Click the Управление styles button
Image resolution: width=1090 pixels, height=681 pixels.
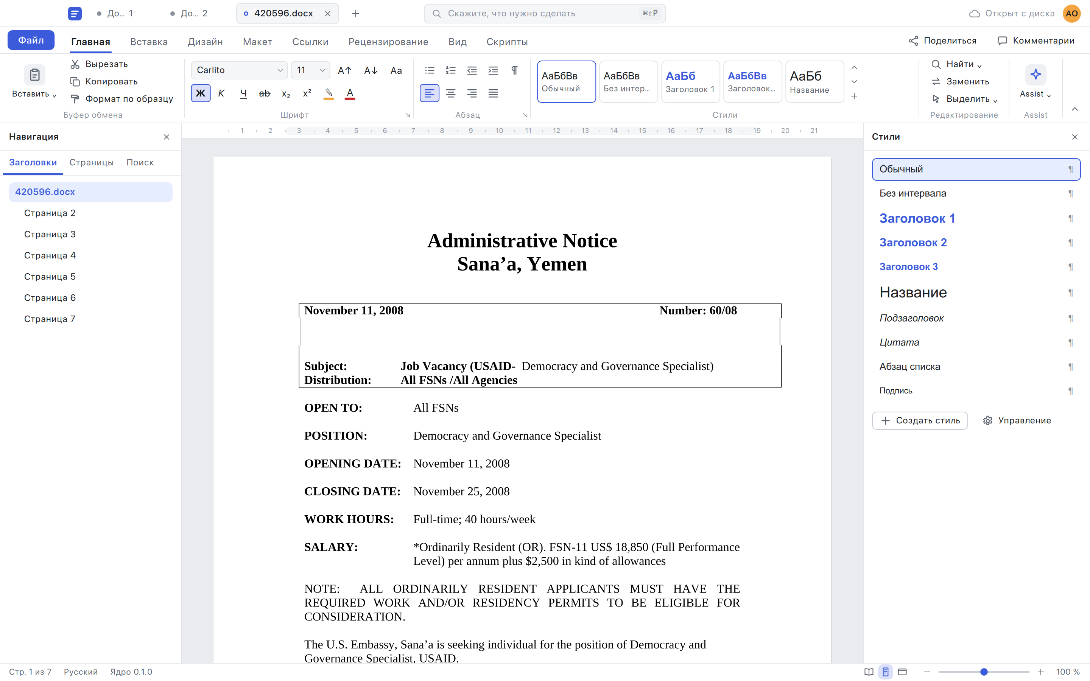(x=1017, y=421)
